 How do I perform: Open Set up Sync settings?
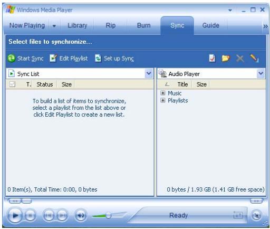click(x=114, y=59)
